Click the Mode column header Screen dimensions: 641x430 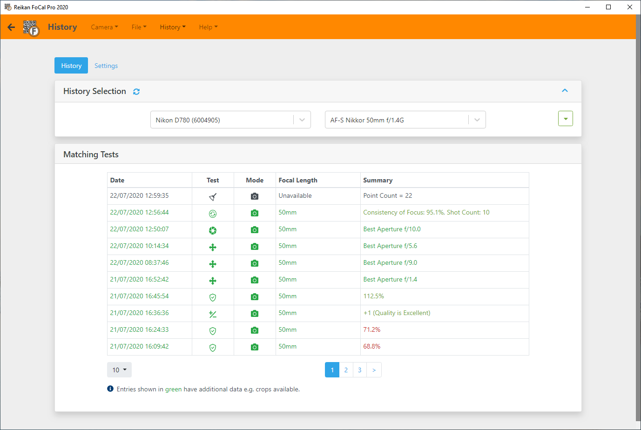coord(255,180)
